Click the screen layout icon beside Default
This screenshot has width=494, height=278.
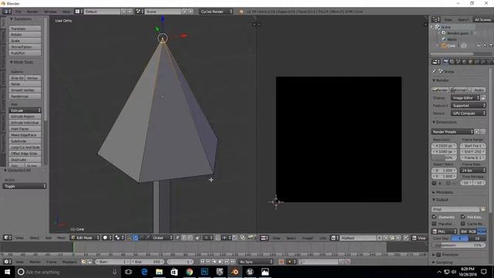(79, 12)
